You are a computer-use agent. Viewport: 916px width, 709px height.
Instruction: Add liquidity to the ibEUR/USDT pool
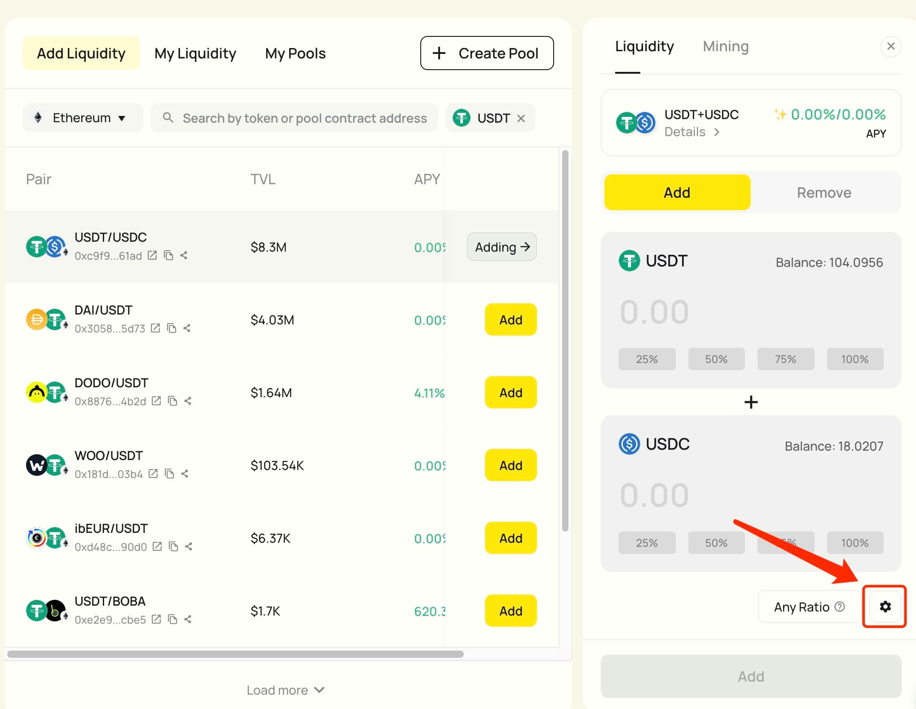[x=510, y=538]
